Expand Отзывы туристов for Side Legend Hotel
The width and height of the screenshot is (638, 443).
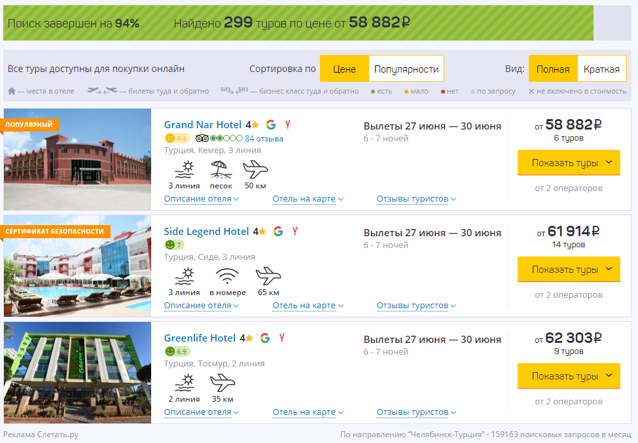[x=416, y=306]
